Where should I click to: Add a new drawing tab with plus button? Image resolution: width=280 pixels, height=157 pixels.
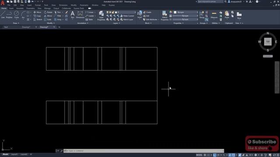point(59,27)
